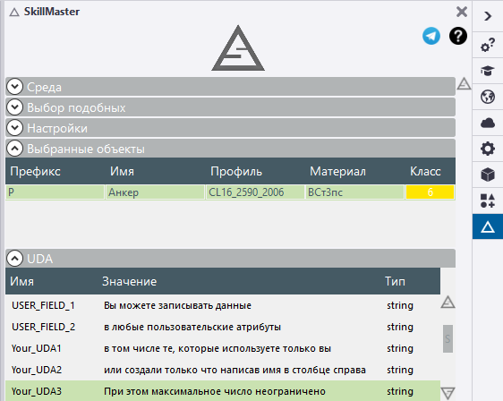Open the shapes applications icon in sidebar
This screenshot has width=503, height=401.
point(488,200)
